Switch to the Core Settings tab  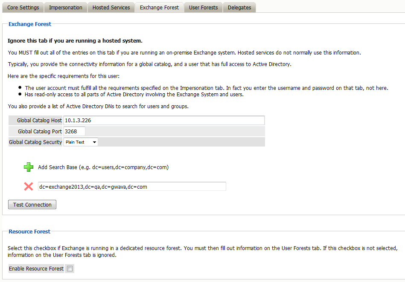pyautogui.click(x=23, y=8)
